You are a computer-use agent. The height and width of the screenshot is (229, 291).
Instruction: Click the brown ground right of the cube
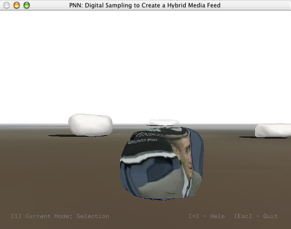[x=246, y=173]
